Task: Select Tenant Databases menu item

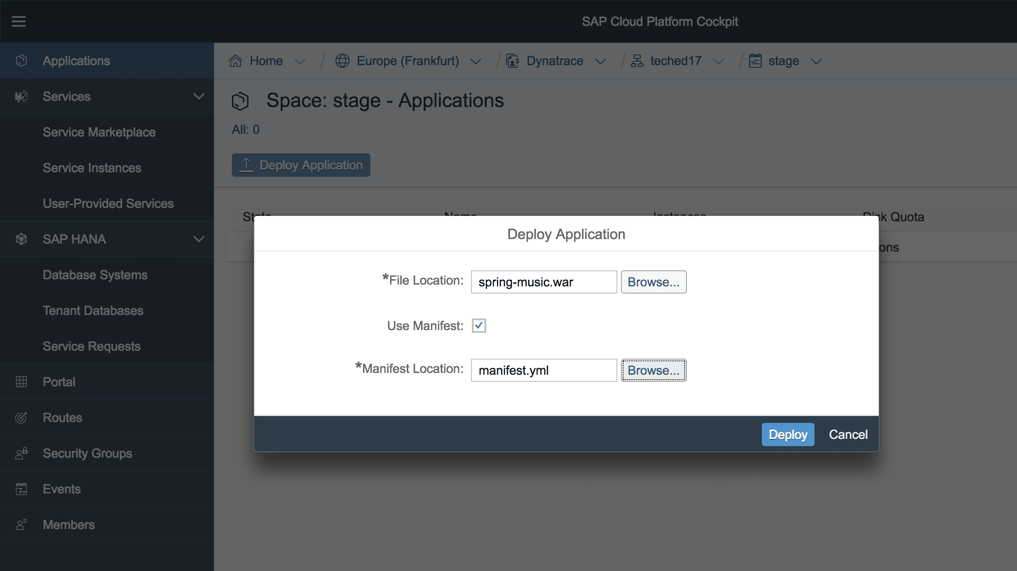Action: coord(93,310)
